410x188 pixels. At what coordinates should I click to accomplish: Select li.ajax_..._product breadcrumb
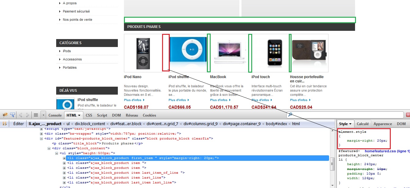[45, 124]
